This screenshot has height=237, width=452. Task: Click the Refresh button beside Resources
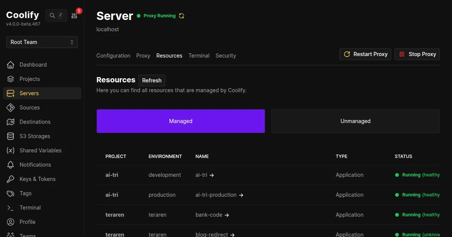click(x=152, y=81)
